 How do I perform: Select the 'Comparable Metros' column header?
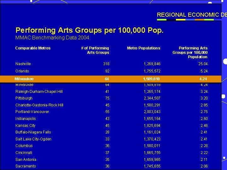tap(33, 48)
